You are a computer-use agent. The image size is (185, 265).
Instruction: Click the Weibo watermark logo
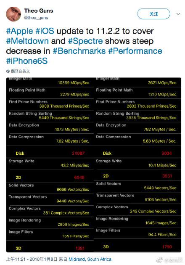(159, 260)
